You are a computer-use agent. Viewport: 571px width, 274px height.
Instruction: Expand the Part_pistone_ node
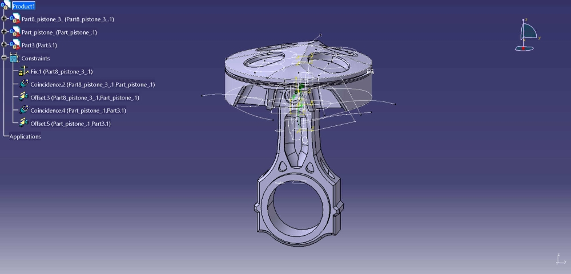point(4,32)
